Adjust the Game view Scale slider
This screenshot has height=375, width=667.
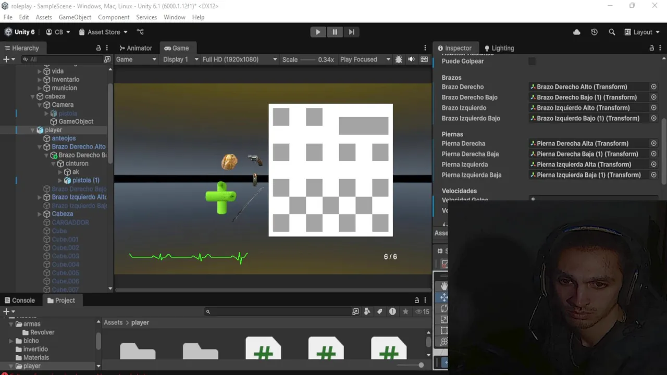point(308,59)
